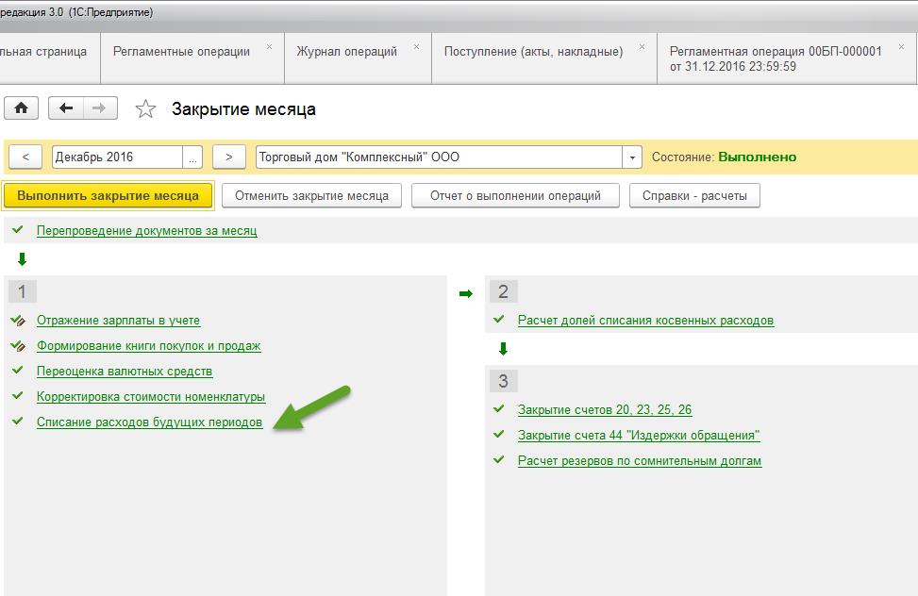Click checkmark beside Корректировка стоимости номенклатуры

pyautogui.click(x=18, y=395)
